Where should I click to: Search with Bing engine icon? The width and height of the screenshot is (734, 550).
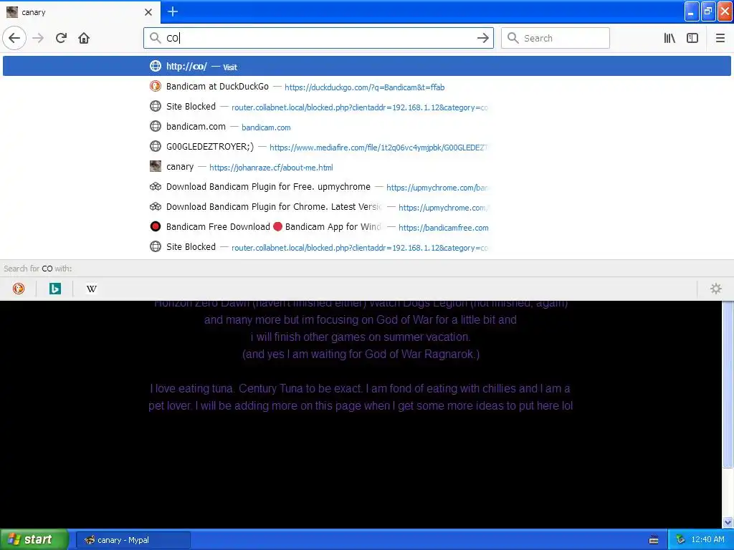pos(54,289)
